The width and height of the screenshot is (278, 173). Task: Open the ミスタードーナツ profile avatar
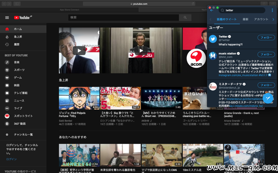point(213,87)
